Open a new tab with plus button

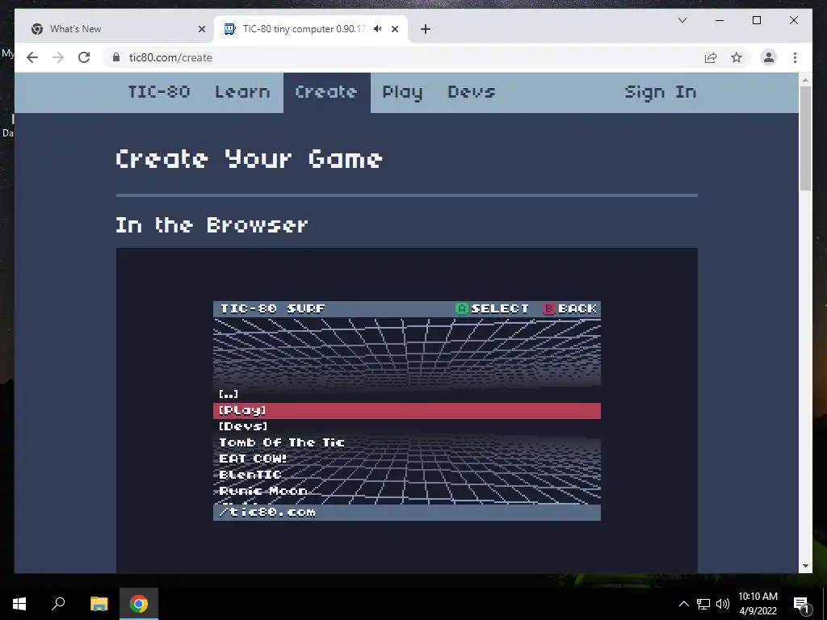[x=426, y=29]
